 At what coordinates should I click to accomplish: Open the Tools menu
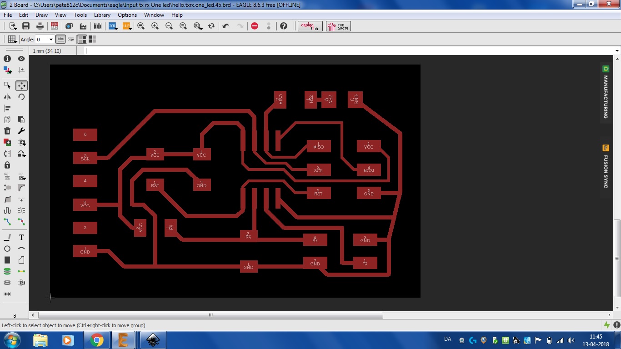tap(80, 15)
